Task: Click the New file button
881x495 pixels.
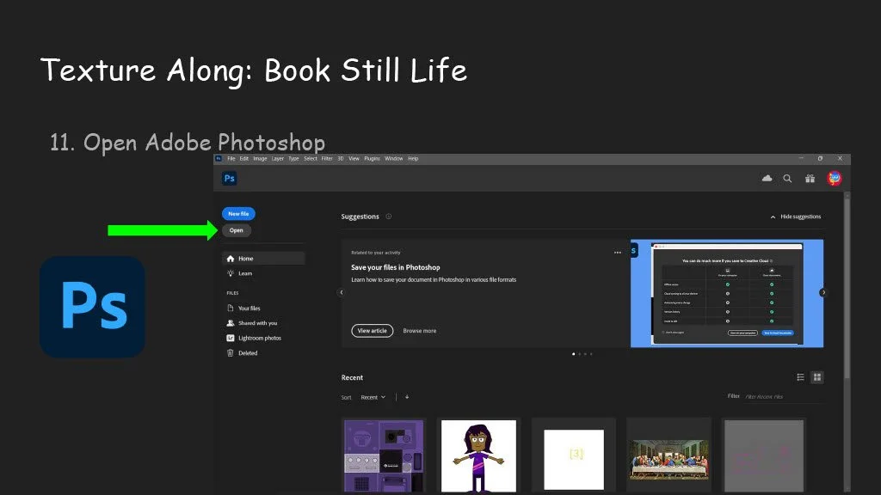Action: pyautogui.click(x=238, y=214)
